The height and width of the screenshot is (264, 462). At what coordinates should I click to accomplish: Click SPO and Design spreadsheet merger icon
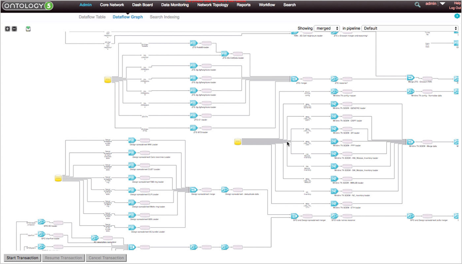point(295,216)
